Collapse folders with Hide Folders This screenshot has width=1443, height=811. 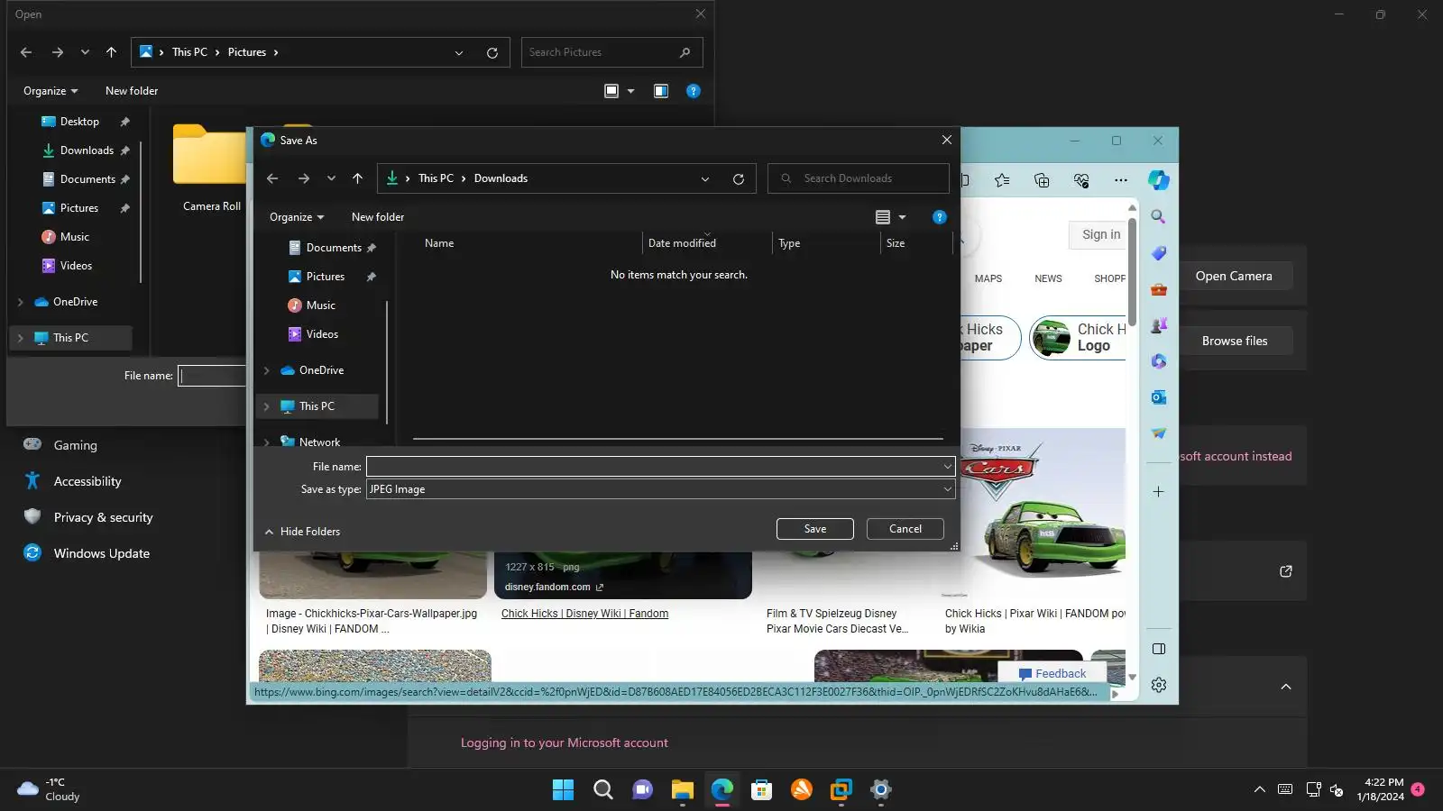coord(302,532)
